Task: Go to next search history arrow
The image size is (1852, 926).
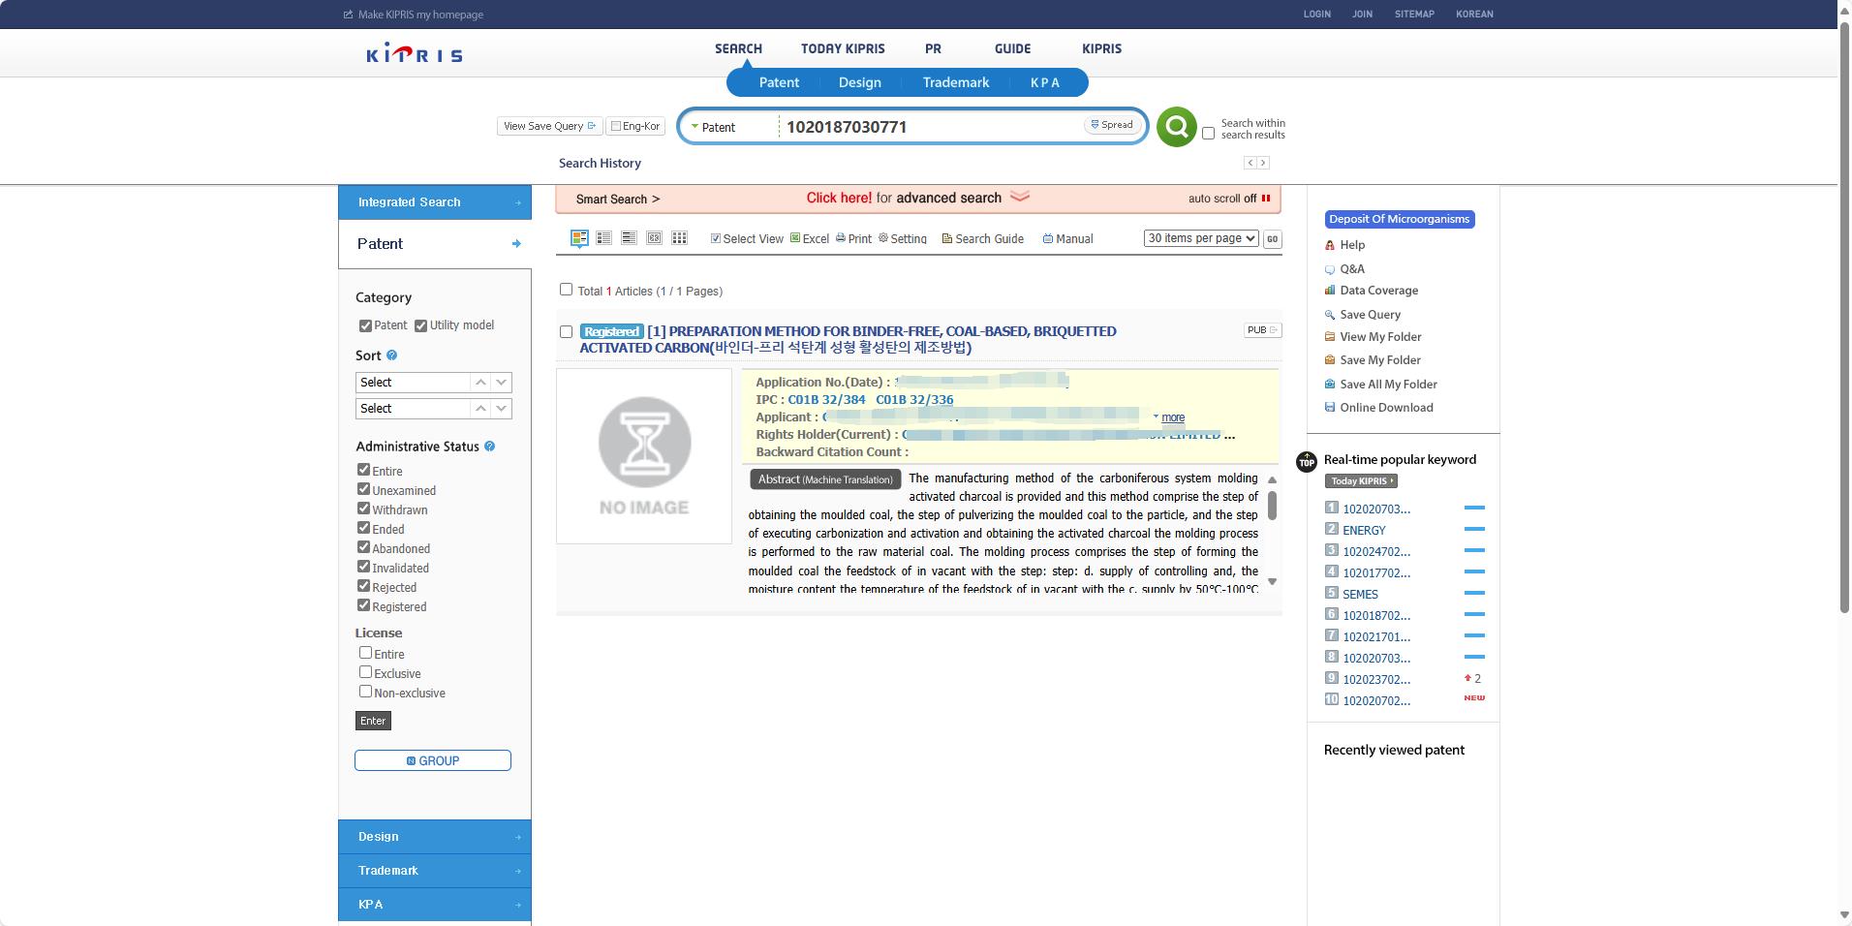Action: [1263, 163]
